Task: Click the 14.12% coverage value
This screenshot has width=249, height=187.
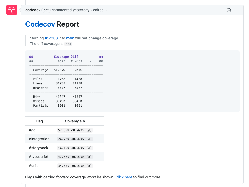Action: pos(75,148)
